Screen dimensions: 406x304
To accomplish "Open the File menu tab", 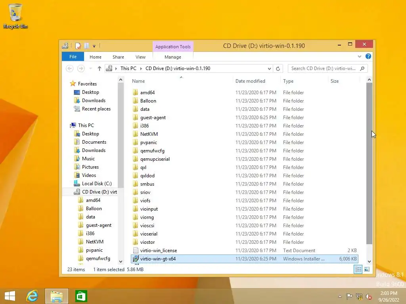I will click(73, 57).
